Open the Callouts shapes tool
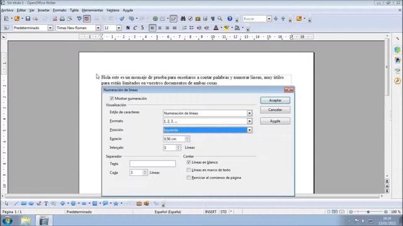 click(105, 203)
